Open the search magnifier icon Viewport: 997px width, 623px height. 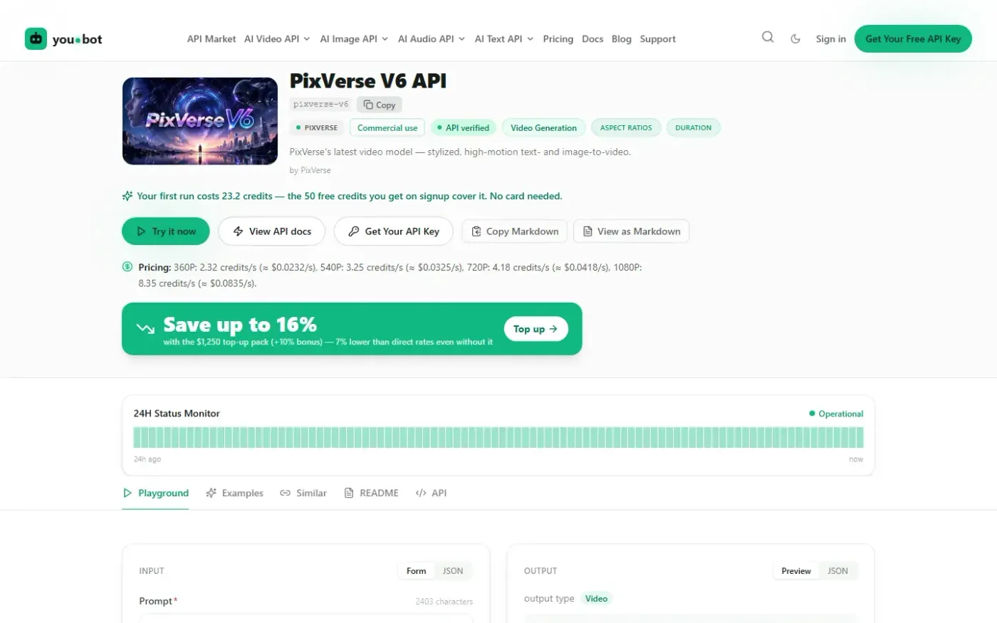768,37
